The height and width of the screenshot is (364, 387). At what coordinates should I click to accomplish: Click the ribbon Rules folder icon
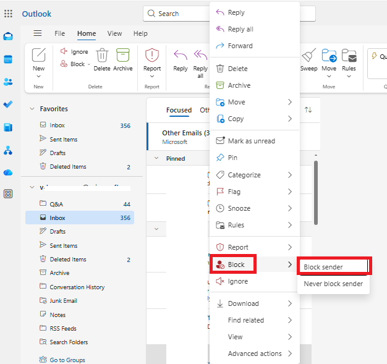(349, 55)
